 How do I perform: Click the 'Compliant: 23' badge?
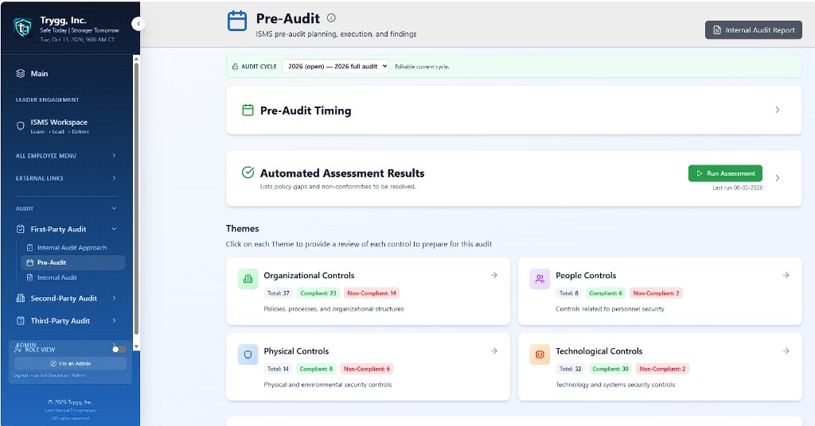tap(318, 293)
